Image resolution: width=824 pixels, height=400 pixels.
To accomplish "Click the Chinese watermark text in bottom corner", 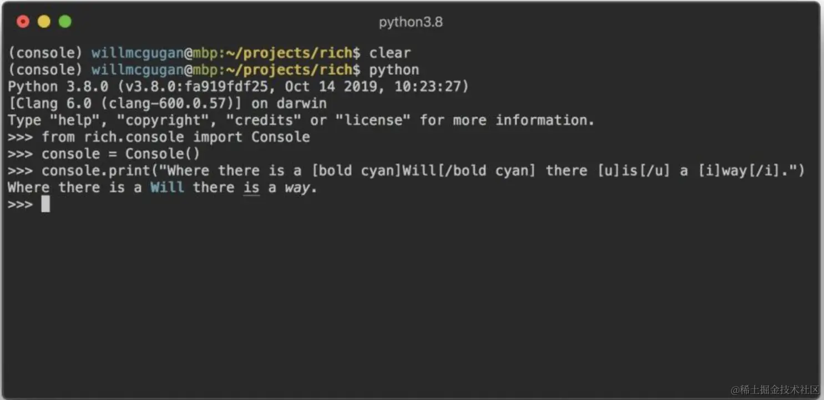I will 775,389.
